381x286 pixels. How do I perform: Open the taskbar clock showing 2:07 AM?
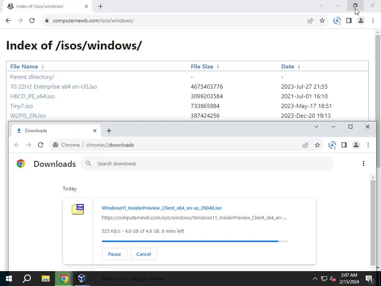tap(349, 279)
